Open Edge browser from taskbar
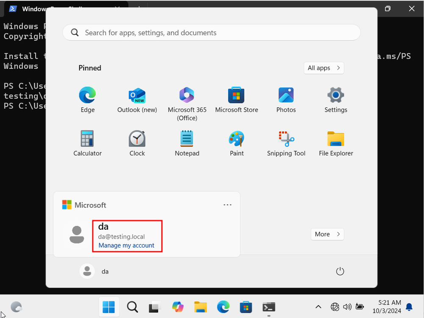 point(223,307)
